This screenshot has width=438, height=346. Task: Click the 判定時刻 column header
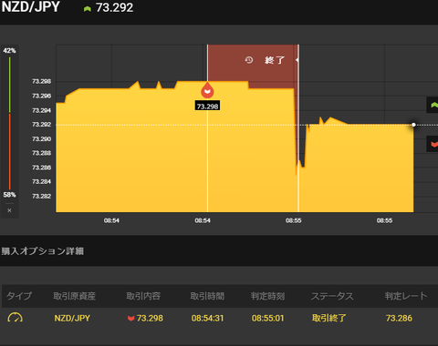pyautogui.click(x=267, y=296)
